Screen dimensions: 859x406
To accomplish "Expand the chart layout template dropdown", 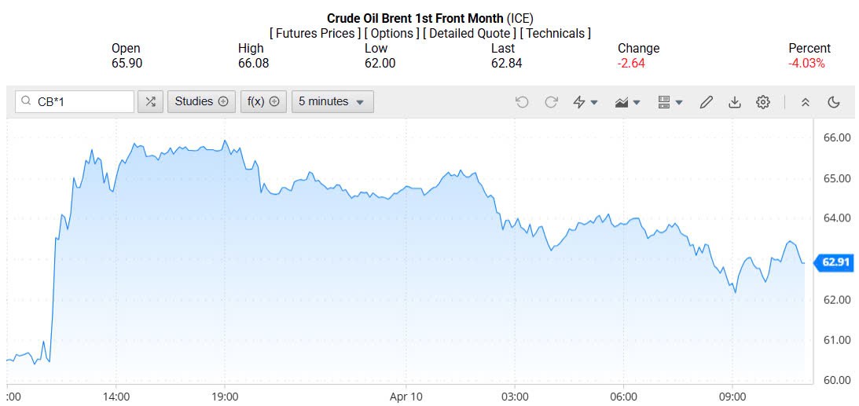I will click(670, 102).
